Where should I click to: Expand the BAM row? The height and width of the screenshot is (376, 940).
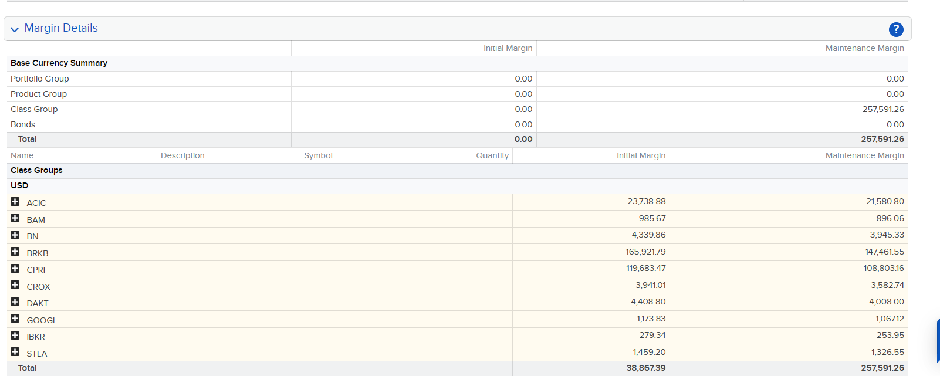pyautogui.click(x=15, y=218)
